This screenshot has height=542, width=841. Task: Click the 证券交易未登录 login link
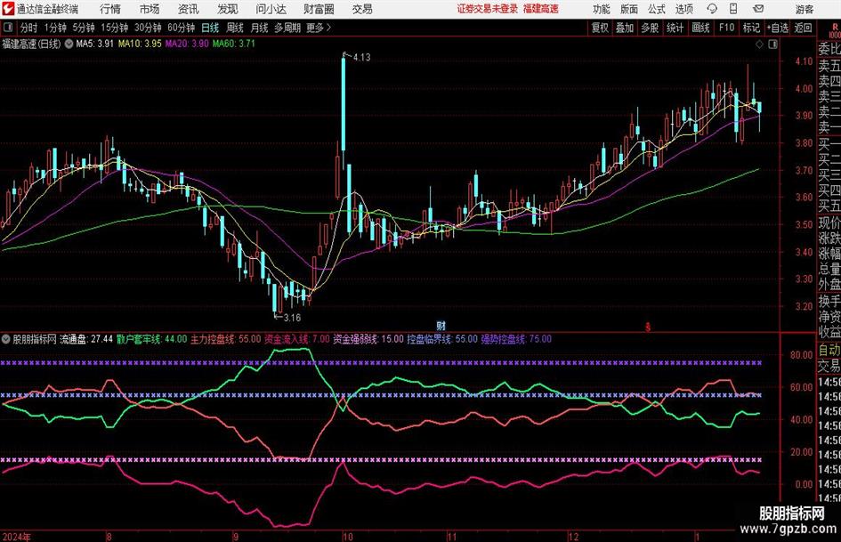488,9
